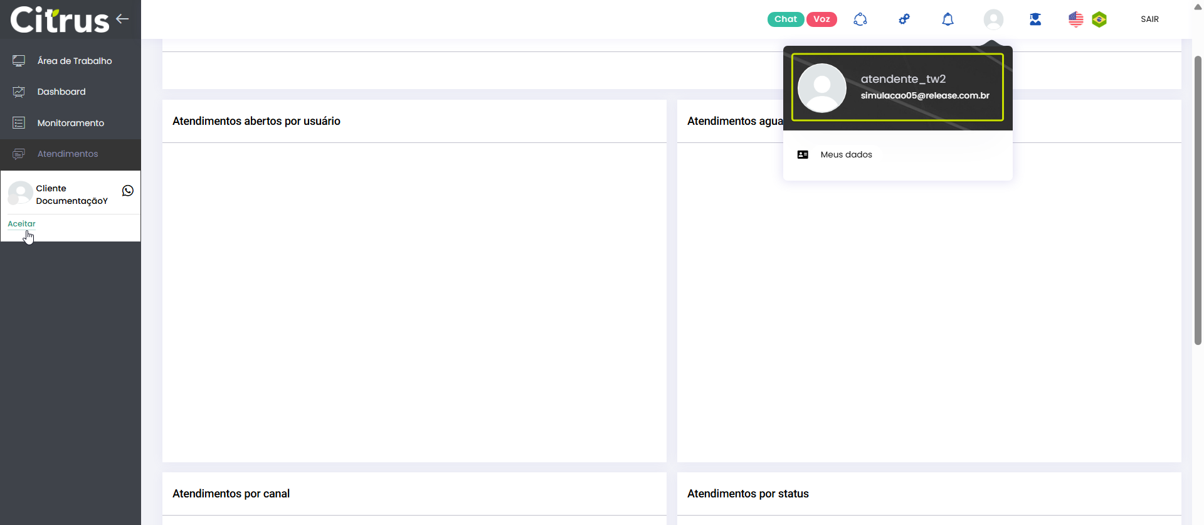1204x525 pixels.
Task: Accept the Cliente DocumentaçãoY conversation
Action: point(21,224)
